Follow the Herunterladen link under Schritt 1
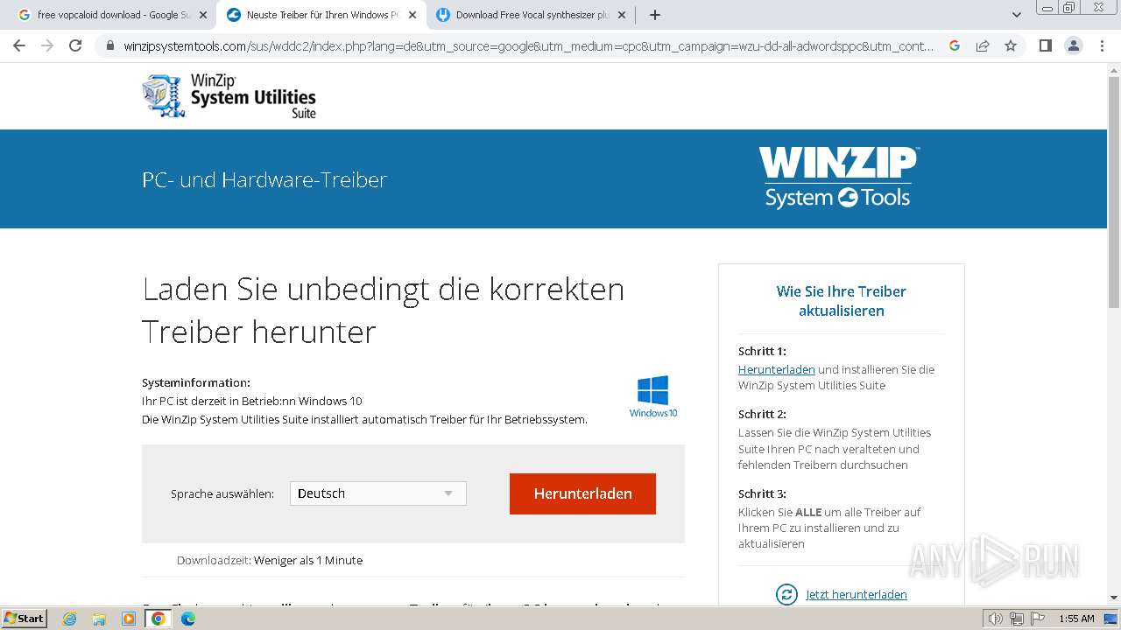The height and width of the screenshot is (630, 1121). [777, 369]
